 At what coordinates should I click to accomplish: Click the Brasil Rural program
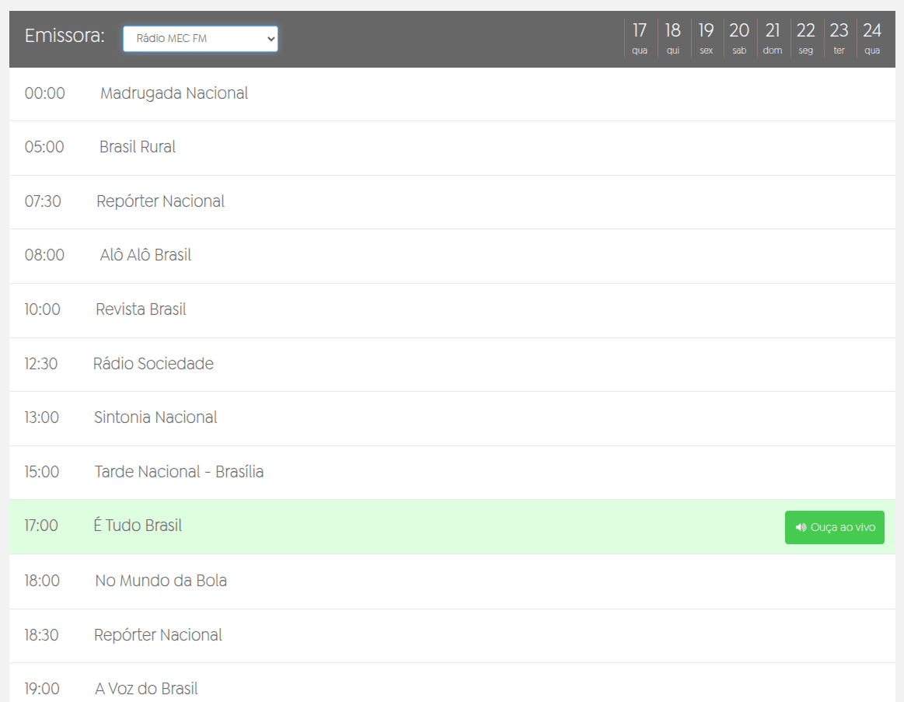[138, 147]
